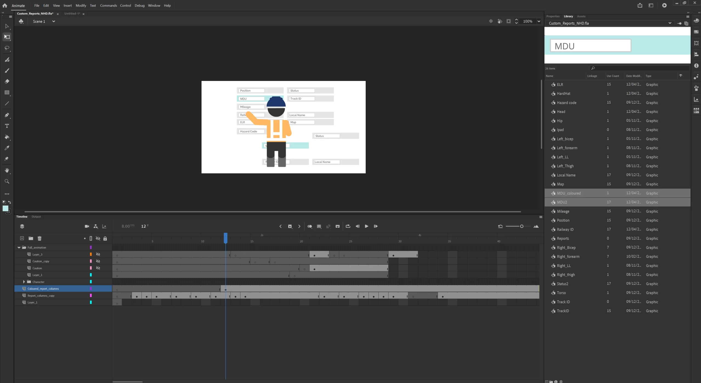Collapse the Full_animation layer folder
This screenshot has width=701, height=383.
pyautogui.click(x=19, y=247)
